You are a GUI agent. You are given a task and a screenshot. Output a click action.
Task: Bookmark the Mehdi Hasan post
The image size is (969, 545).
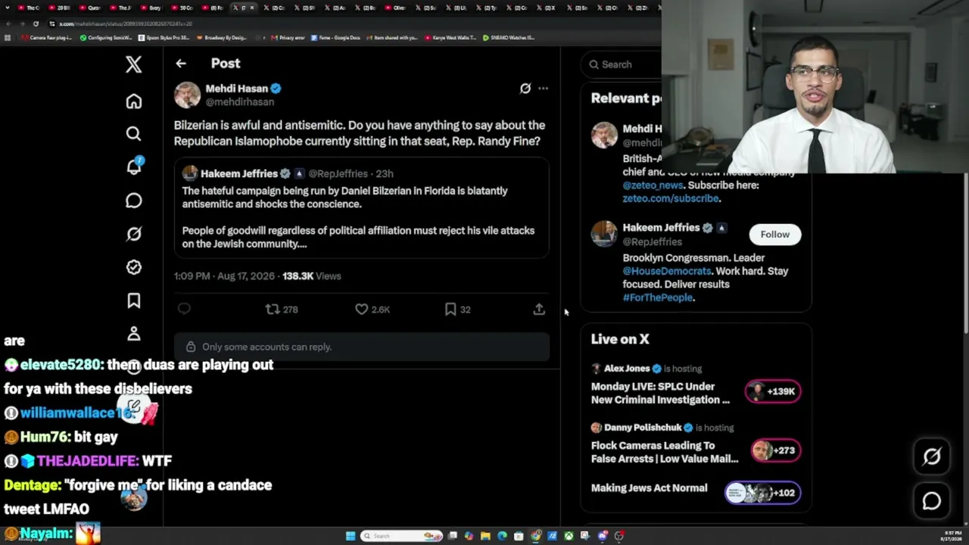pyautogui.click(x=457, y=309)
